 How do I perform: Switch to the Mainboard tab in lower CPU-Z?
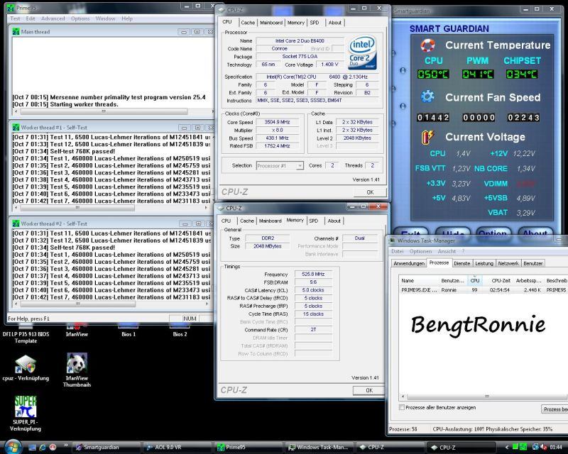coord(271,221)
